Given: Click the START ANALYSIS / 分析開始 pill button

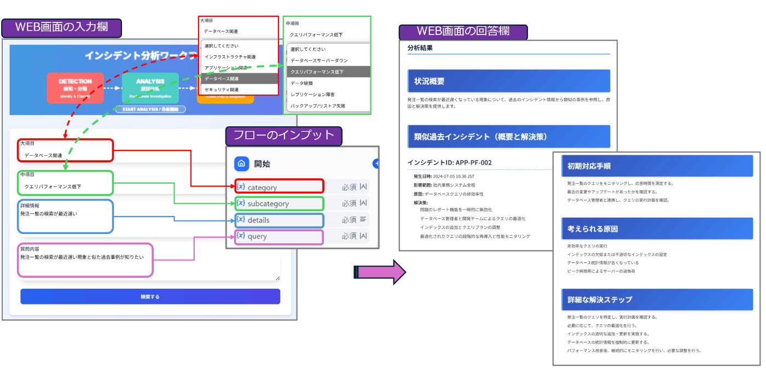Looking at the screenshot, I should click(x=150, y=109).
